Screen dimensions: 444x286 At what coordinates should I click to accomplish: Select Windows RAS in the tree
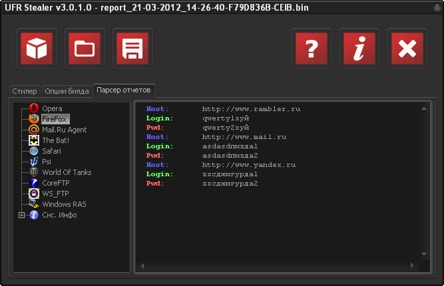click(x=64, y=204)
